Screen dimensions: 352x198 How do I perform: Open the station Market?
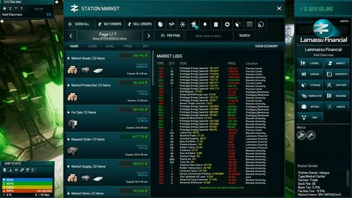click(337, 63)
